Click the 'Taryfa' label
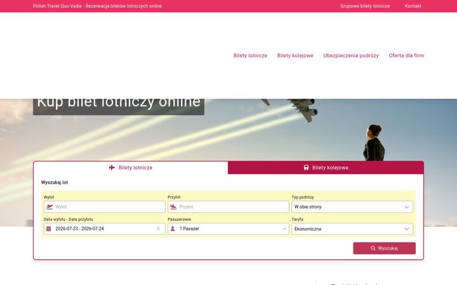 point(297,219)
